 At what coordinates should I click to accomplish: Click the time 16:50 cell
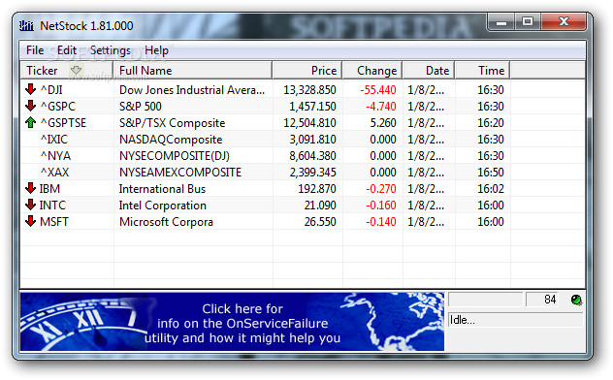(491, 172)
